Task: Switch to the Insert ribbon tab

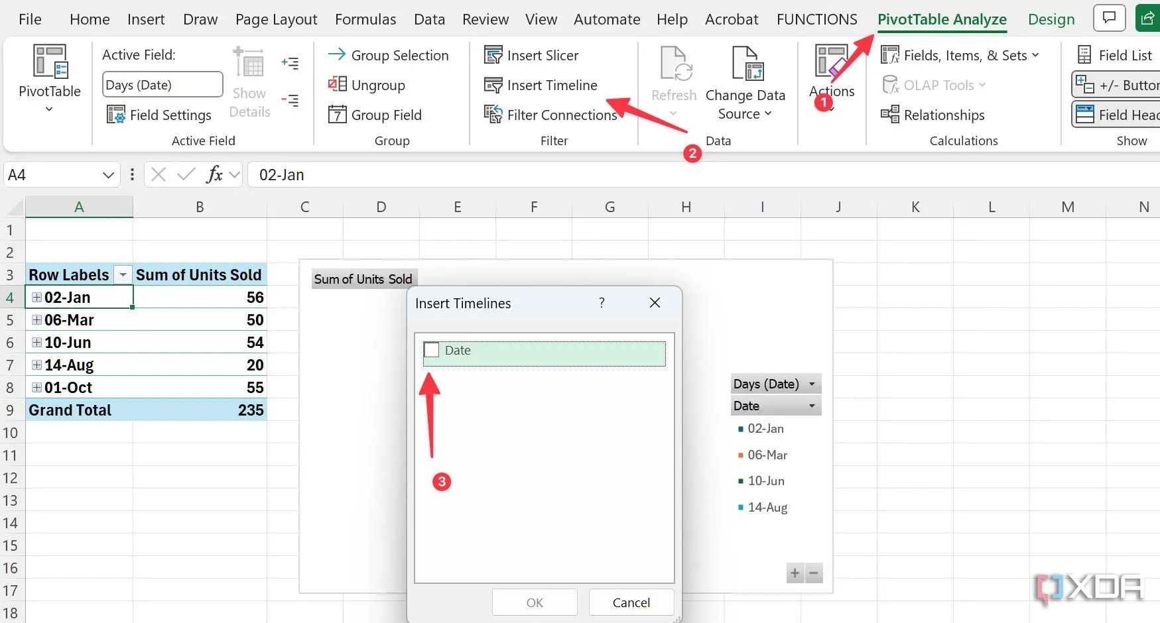Action: coord(146,19)
